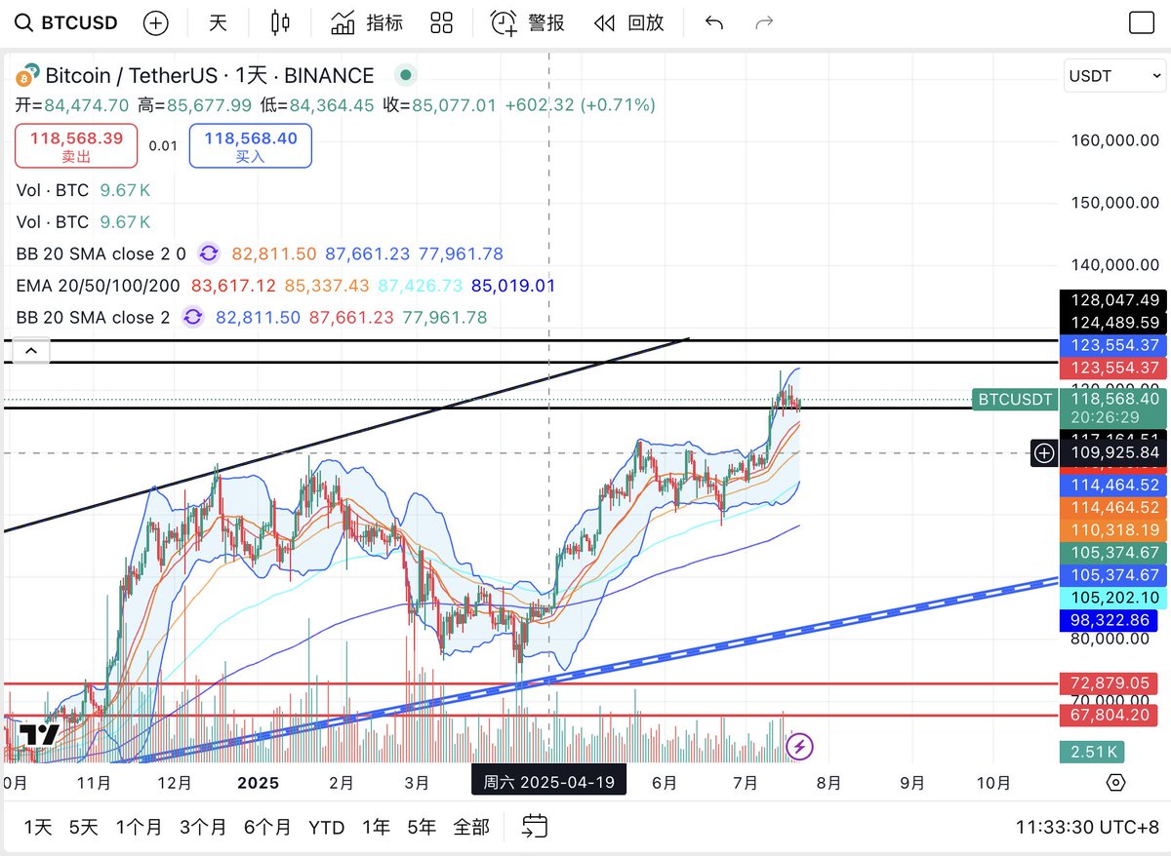Image resolution: width=1171 pixels, height=856 pixels.
Task: Click the Bitcoin / TetherUS chart title
Action: pyautogui.click(x=210, y=75)
